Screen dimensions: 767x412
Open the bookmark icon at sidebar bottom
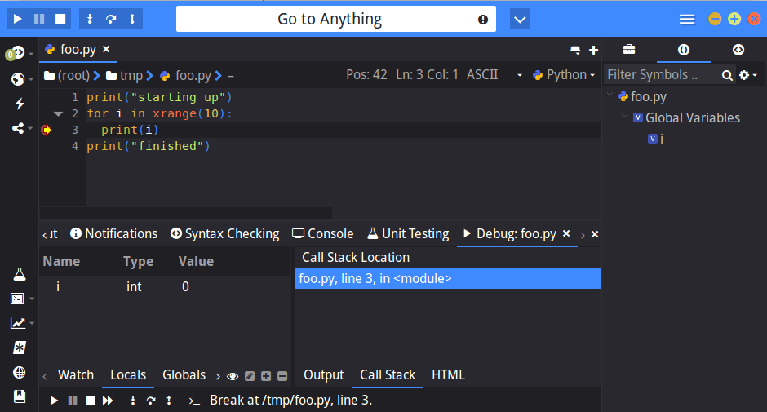pos(19,396)
